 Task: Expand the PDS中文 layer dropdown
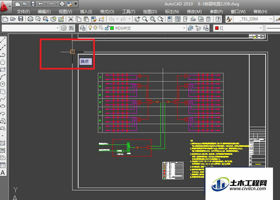click(x=184, y=28)
